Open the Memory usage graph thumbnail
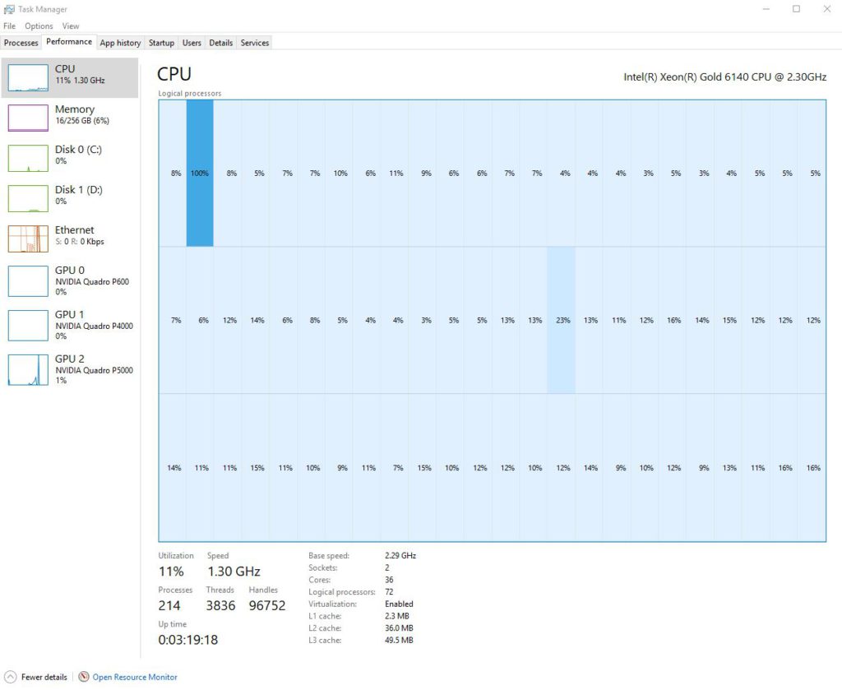Screen dimensions: 842x690 [x=28, y=118]
